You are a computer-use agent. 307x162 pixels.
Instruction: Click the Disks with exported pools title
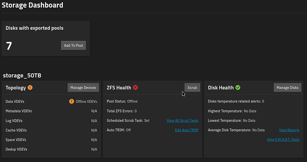point(34,28)
